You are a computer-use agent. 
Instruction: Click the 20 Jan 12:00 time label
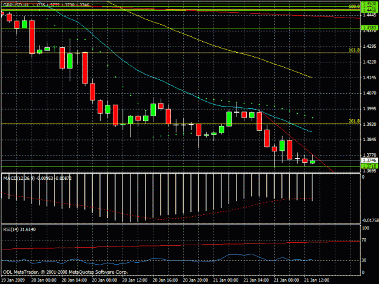tap(135, 280)
